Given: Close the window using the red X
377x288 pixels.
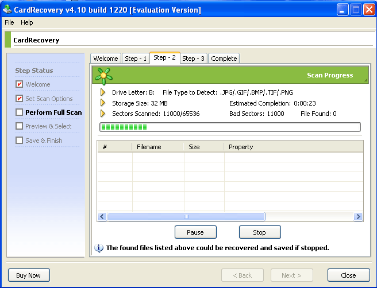Looking at the screenshot, I should point(369,10).
